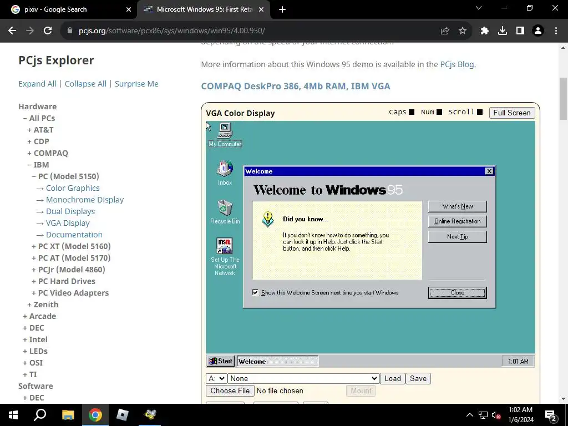Viewport: 568px width, 426px height.
Task: Click the Collapse All link
Action: coord(85,84)
